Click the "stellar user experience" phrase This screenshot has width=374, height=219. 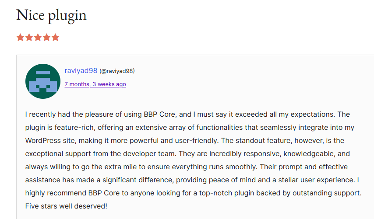305,180
